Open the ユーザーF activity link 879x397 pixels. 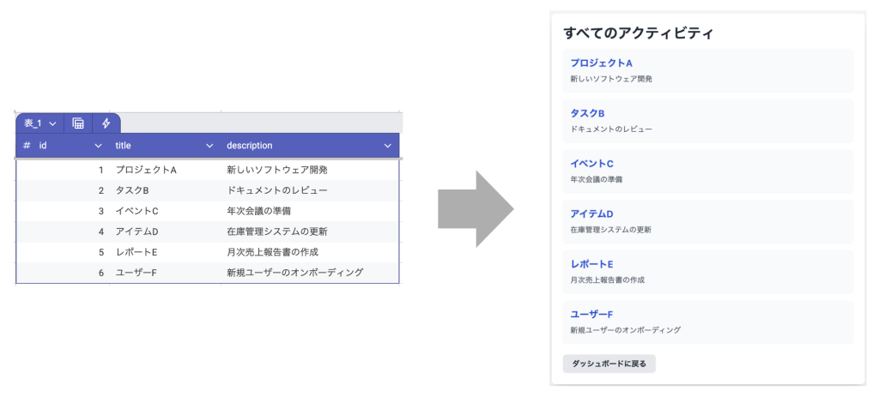click(x=591, y=314)
